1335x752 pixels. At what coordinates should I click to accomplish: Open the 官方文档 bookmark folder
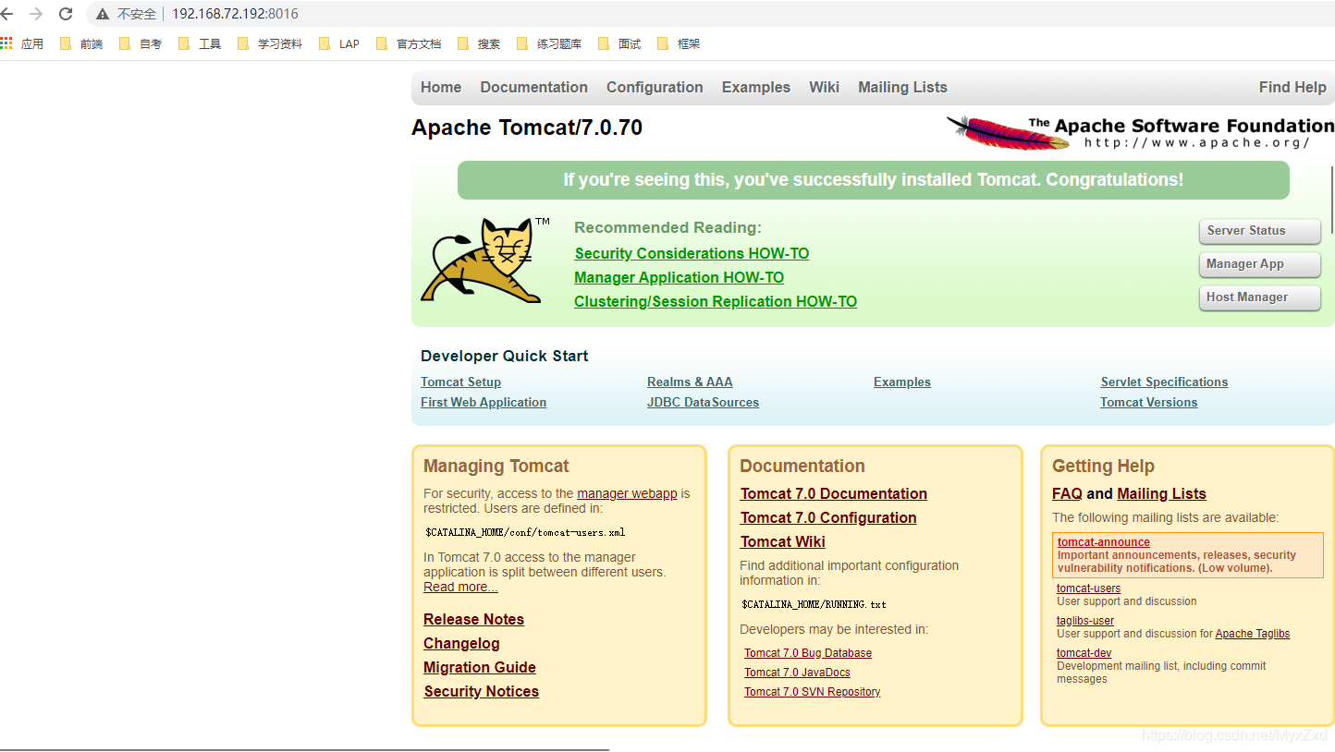click(409, 43)
